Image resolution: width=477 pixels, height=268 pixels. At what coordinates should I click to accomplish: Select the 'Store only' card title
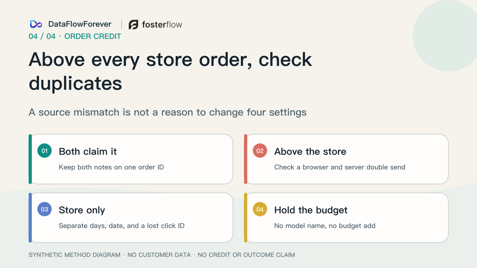[x=82, y=210]
